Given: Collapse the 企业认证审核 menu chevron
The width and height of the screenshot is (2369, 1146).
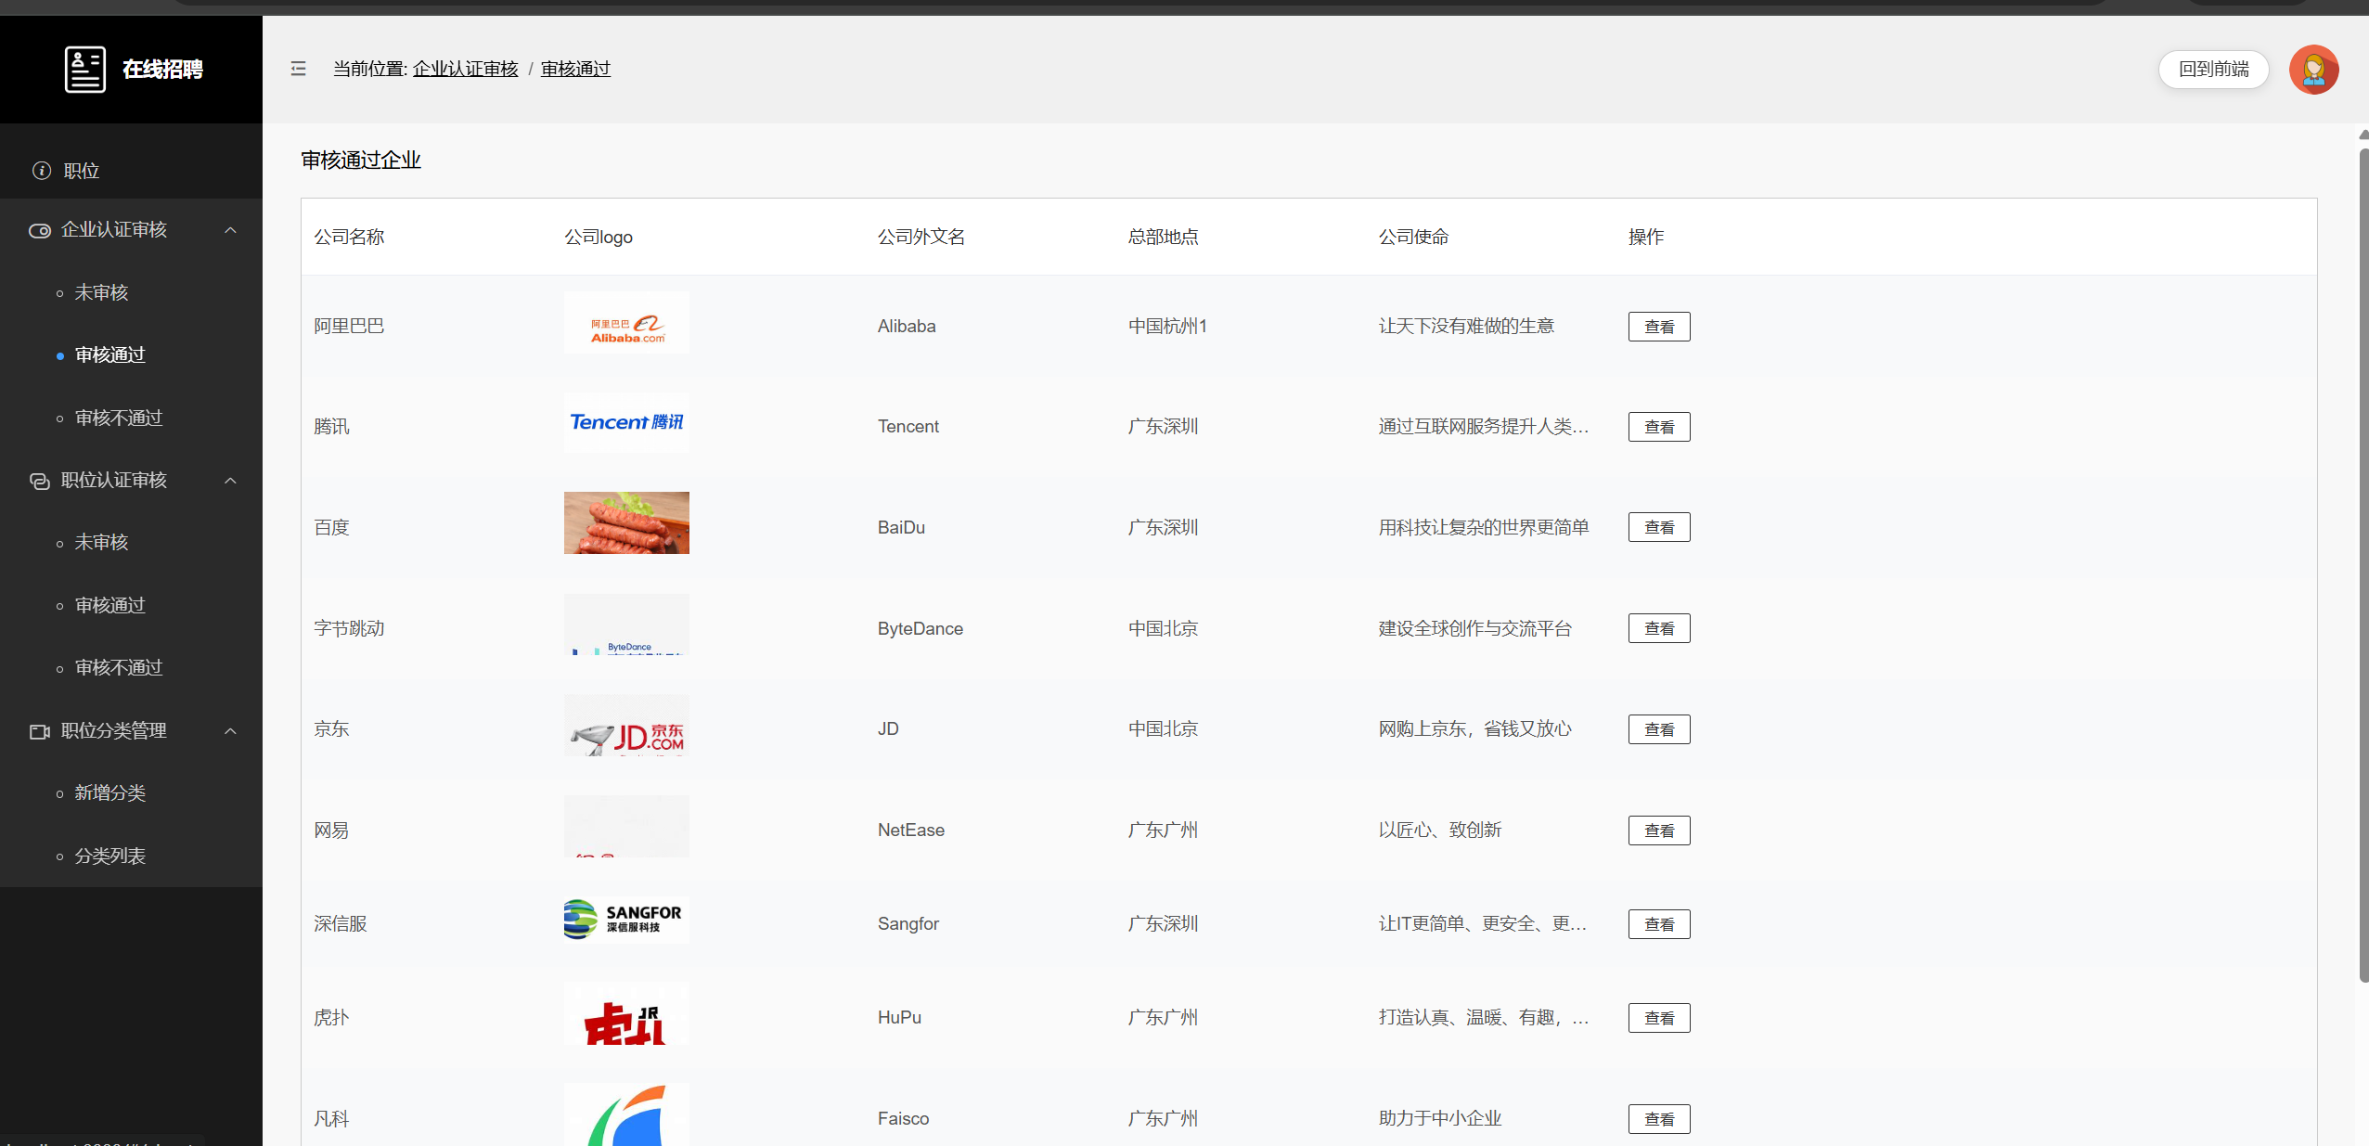Looking at the screenshot, I should [231, 230].
